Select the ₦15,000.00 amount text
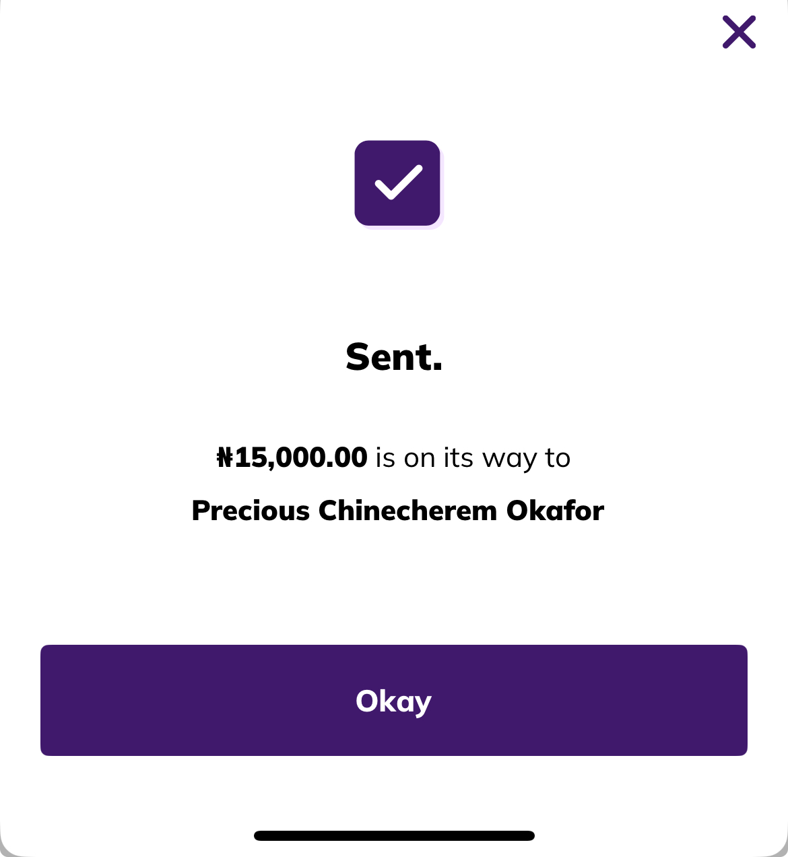Screen dimensions: 788x857 click(292, 458)
